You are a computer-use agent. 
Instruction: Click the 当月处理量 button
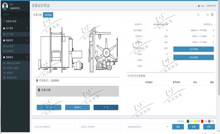[193, 49]
